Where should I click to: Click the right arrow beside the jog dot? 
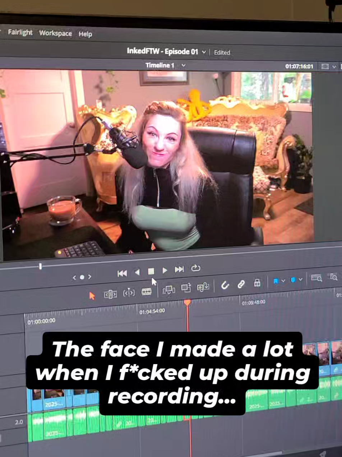(x=89, y=276)
